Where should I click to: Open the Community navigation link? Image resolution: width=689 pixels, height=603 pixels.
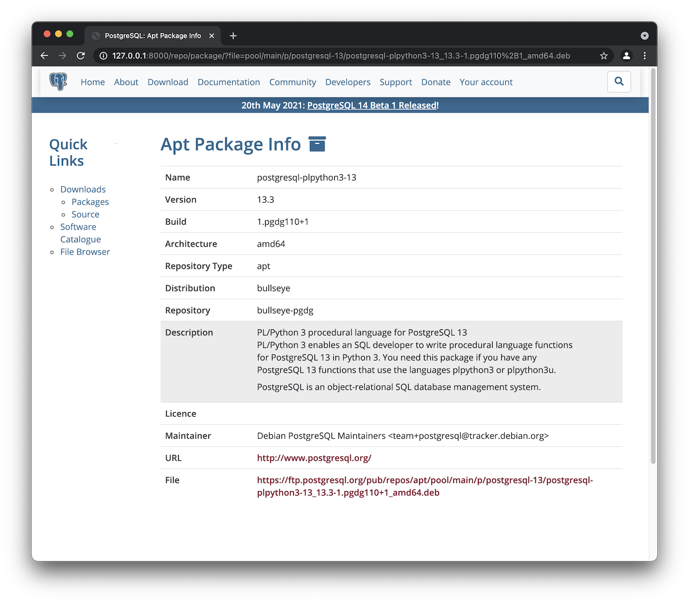[x=292, y=82]
